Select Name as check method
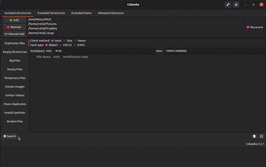The width and height of the screenshot is (266, 167). (x=76, y=41)
